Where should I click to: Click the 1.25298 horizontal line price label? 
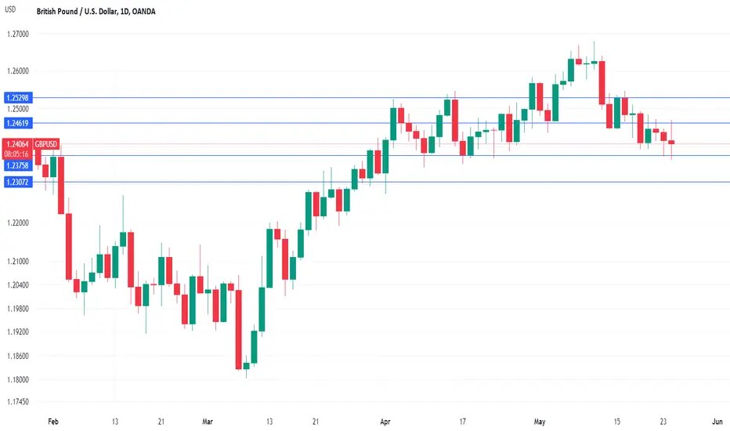pyautogui.click(x=18, y=98)
